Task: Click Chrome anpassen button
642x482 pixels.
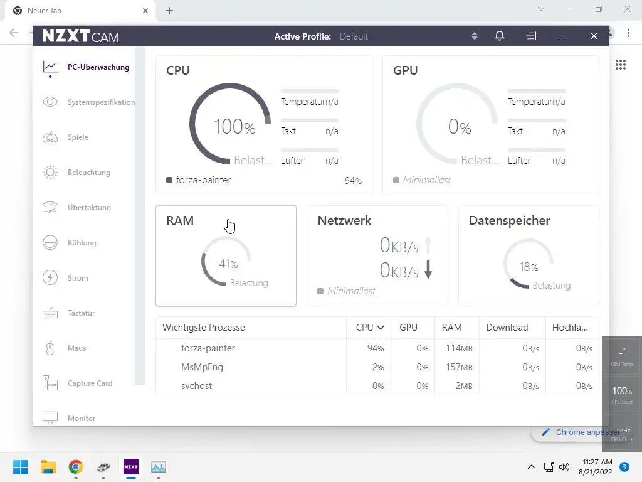Action: pyautogui.click(x=581, y=432)
